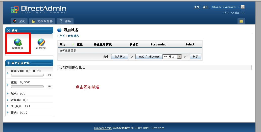
Task: Click the 附加域名 breadcrumb link
Action: click(x=74, y=36)
